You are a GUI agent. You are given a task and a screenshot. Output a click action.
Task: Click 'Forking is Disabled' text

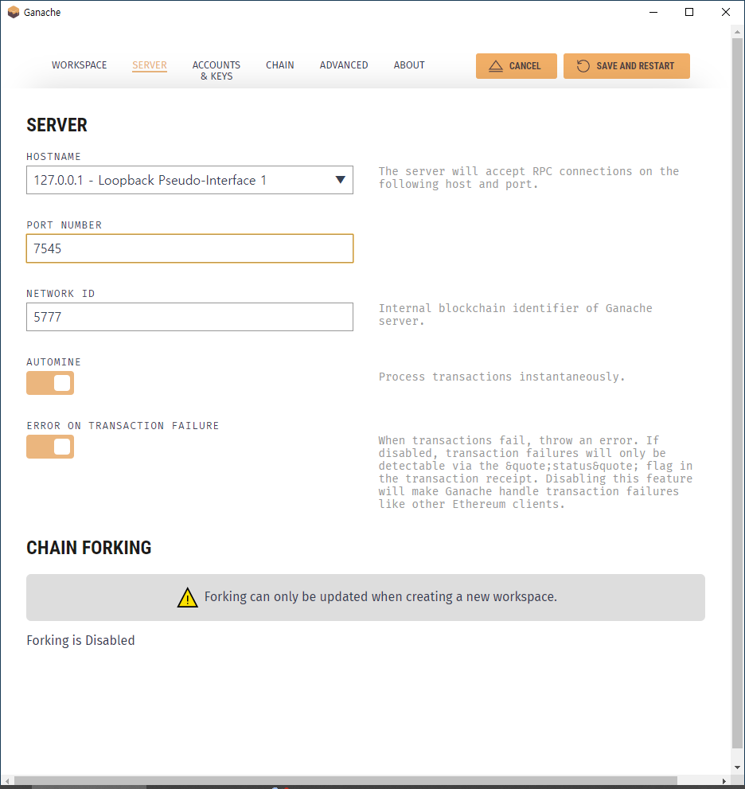tap(80, 641)
